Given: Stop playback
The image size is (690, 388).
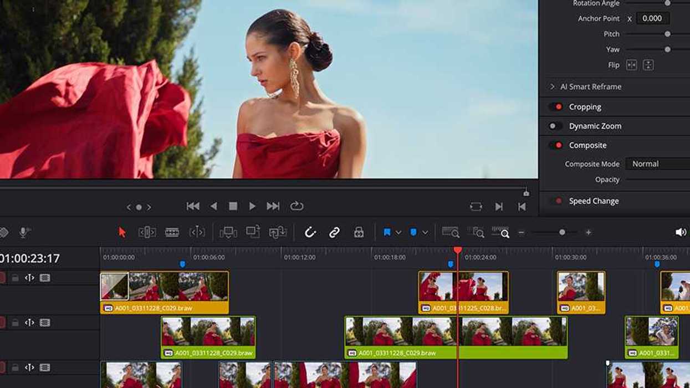Looking at the screenshot, I should coord(233,206).
